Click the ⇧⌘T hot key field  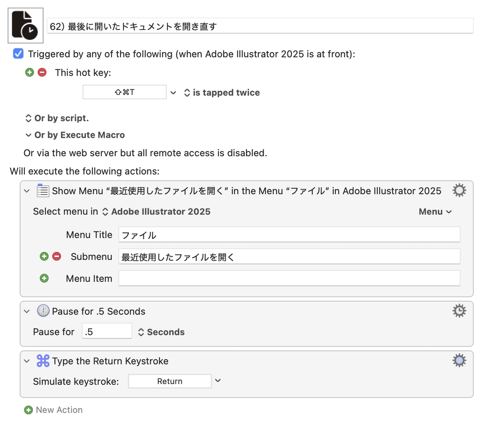[x=125, y=92]
